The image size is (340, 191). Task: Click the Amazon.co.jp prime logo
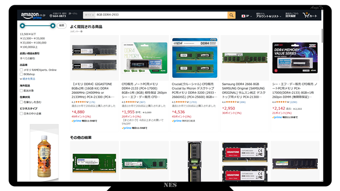coord(33,15)
